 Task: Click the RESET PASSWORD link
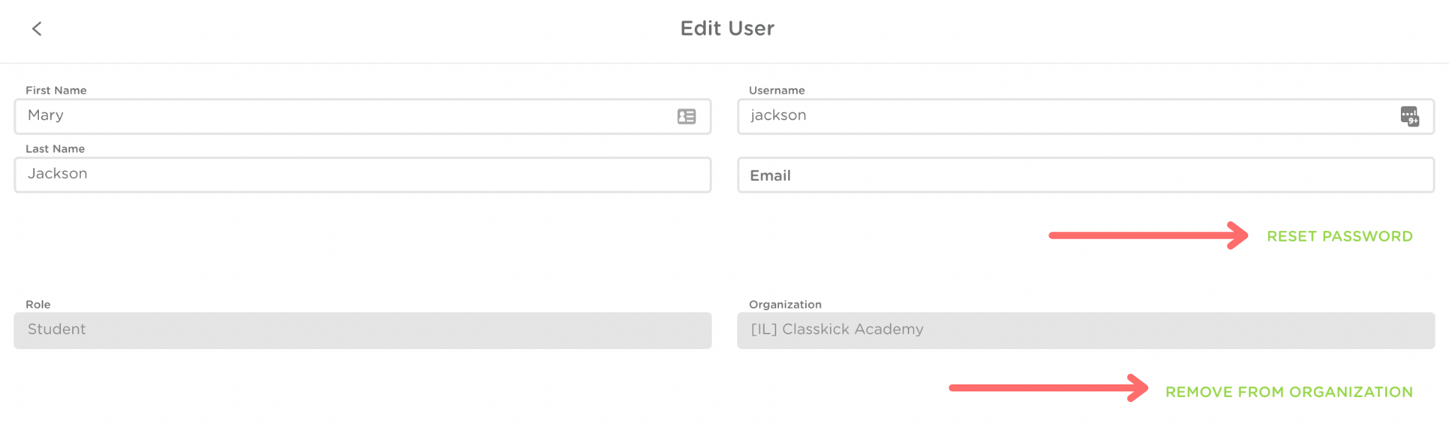point(1339,237)
